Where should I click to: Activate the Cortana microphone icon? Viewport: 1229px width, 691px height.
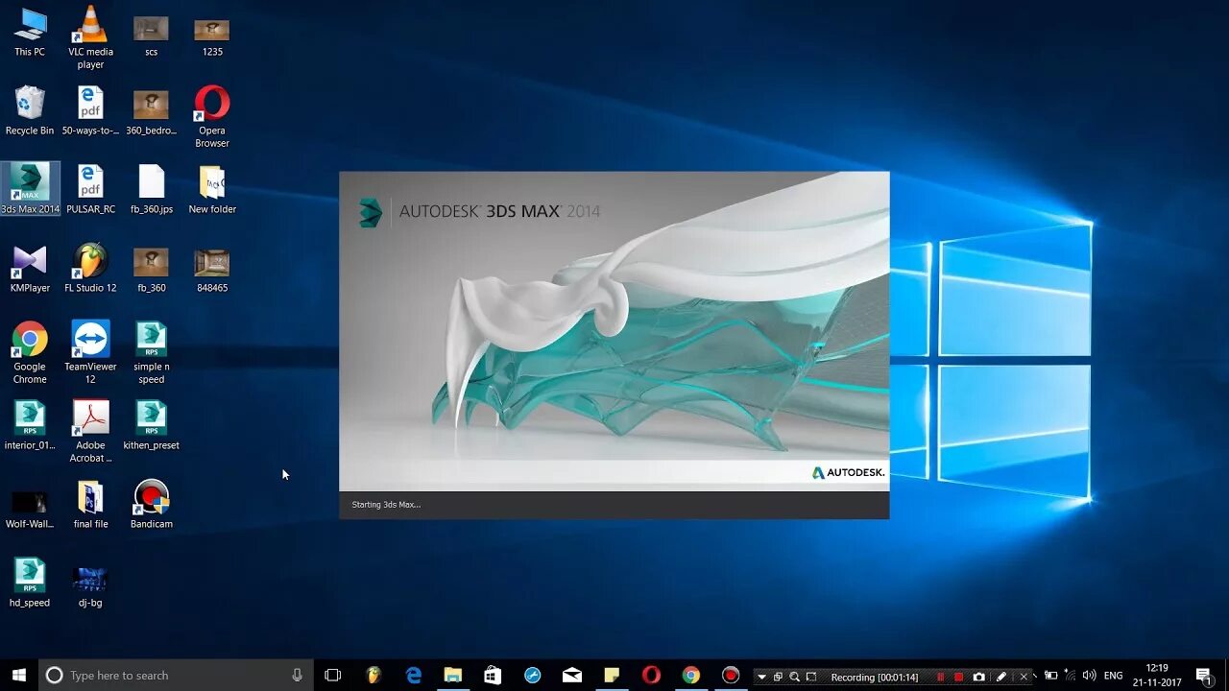pos(297,675)
